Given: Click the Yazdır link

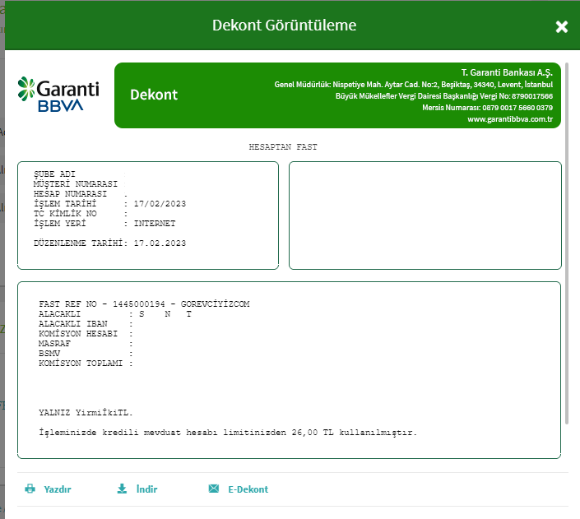Looking at the screenshot, I should pos(58,489).
